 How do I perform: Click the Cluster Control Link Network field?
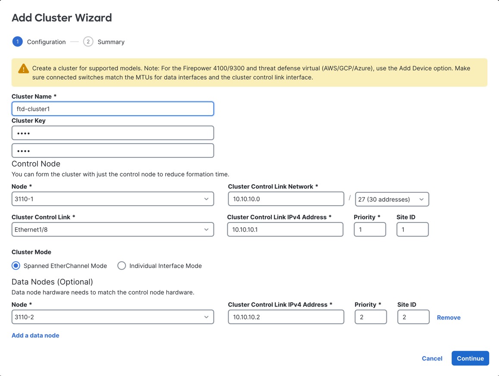tap(286, 199)
